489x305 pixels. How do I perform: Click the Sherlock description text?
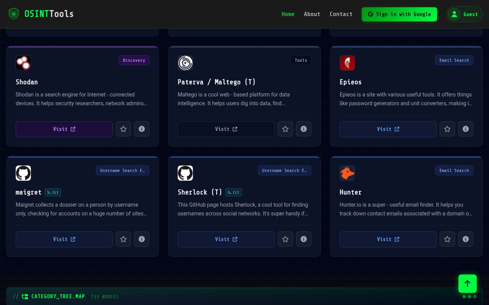[x=244, y=209]
